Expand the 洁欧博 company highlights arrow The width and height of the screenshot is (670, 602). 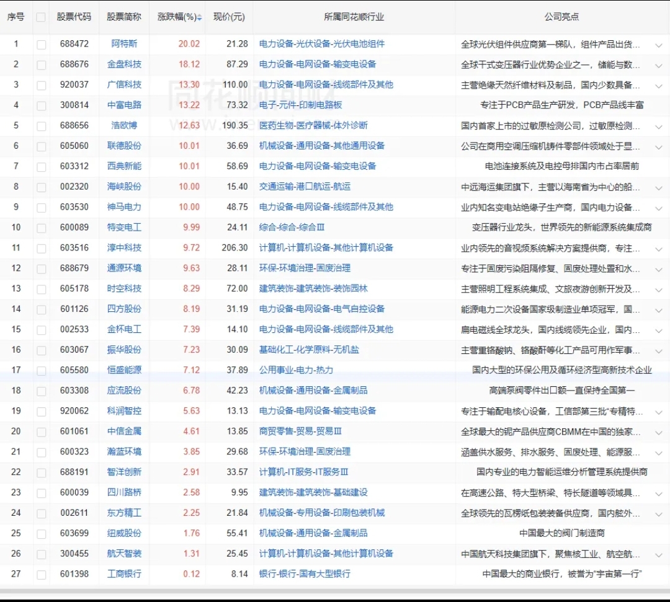[x=658, y=126]
